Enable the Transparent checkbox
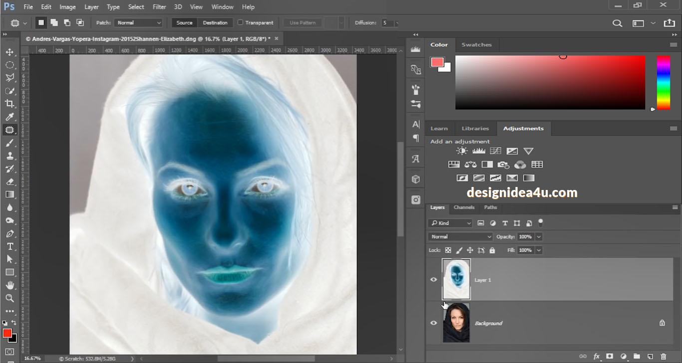This screenshot has height=363, width=682. [x=241, y=22]
